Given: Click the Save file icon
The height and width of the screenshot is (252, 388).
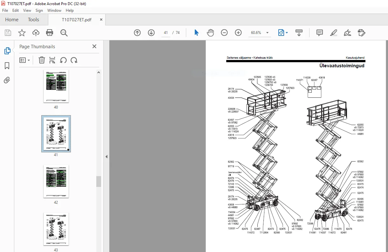Looking at the screenshot, I should coord(8,33).
